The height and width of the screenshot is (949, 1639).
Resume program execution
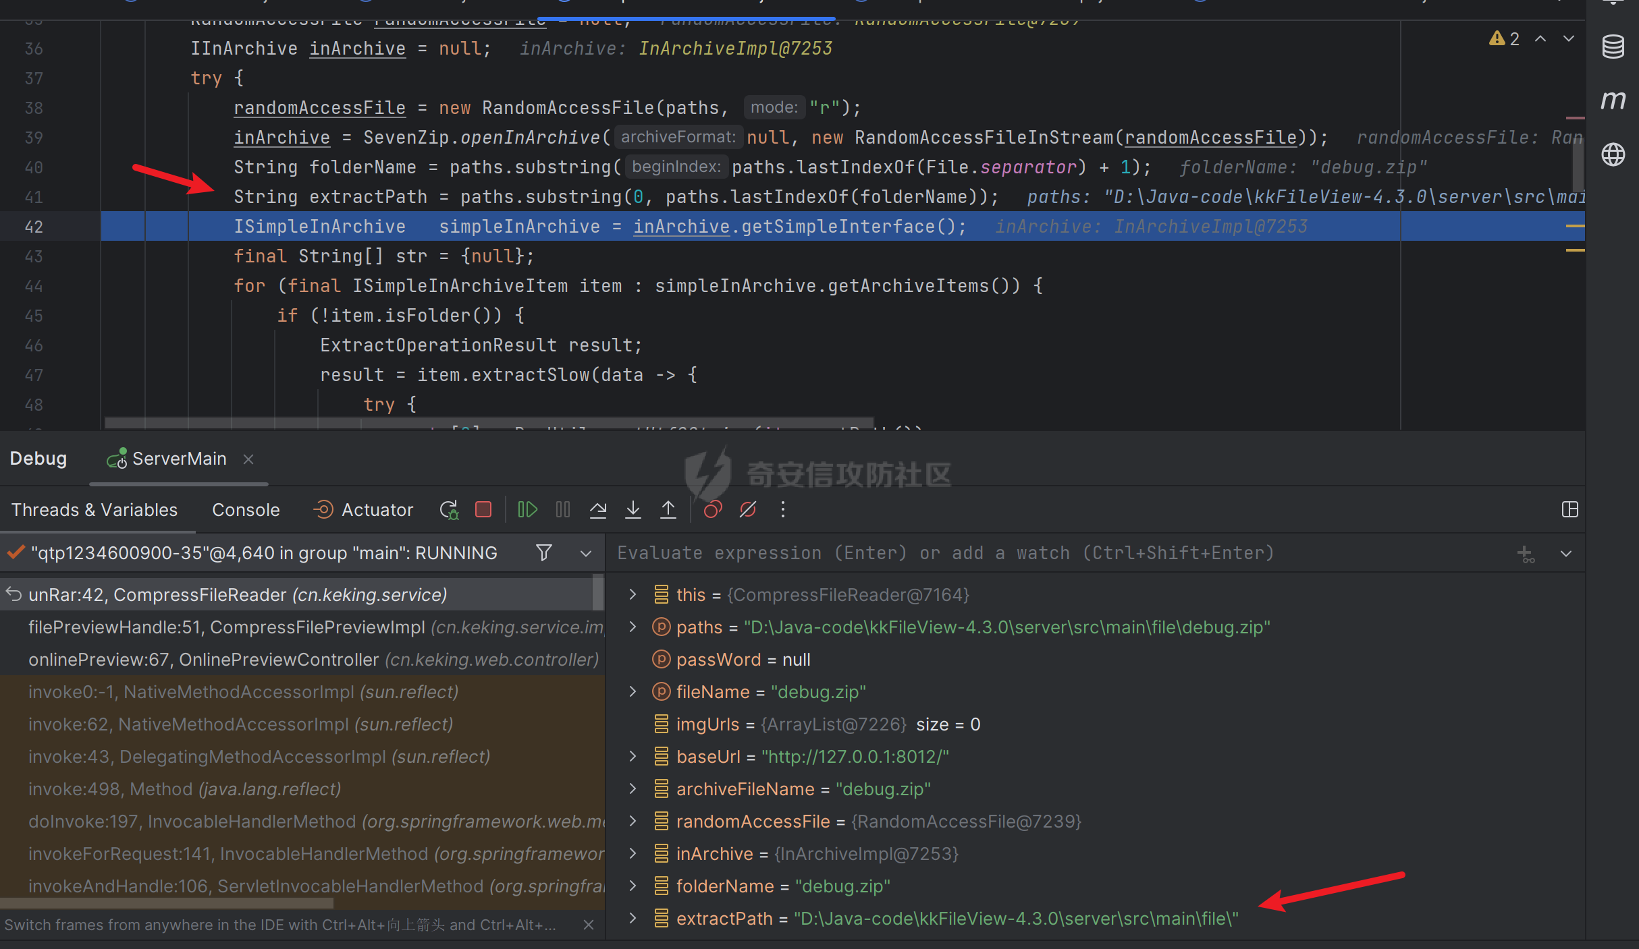pyautogui.click(x=527, y=510)
